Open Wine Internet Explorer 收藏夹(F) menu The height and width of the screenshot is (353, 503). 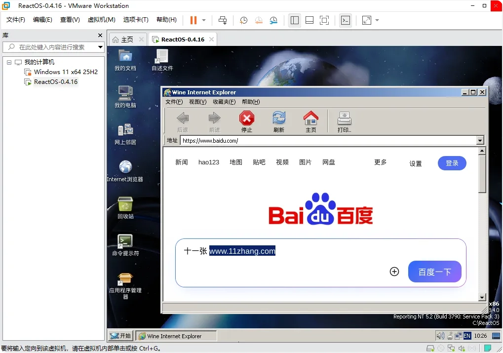[x=224, y=102]
